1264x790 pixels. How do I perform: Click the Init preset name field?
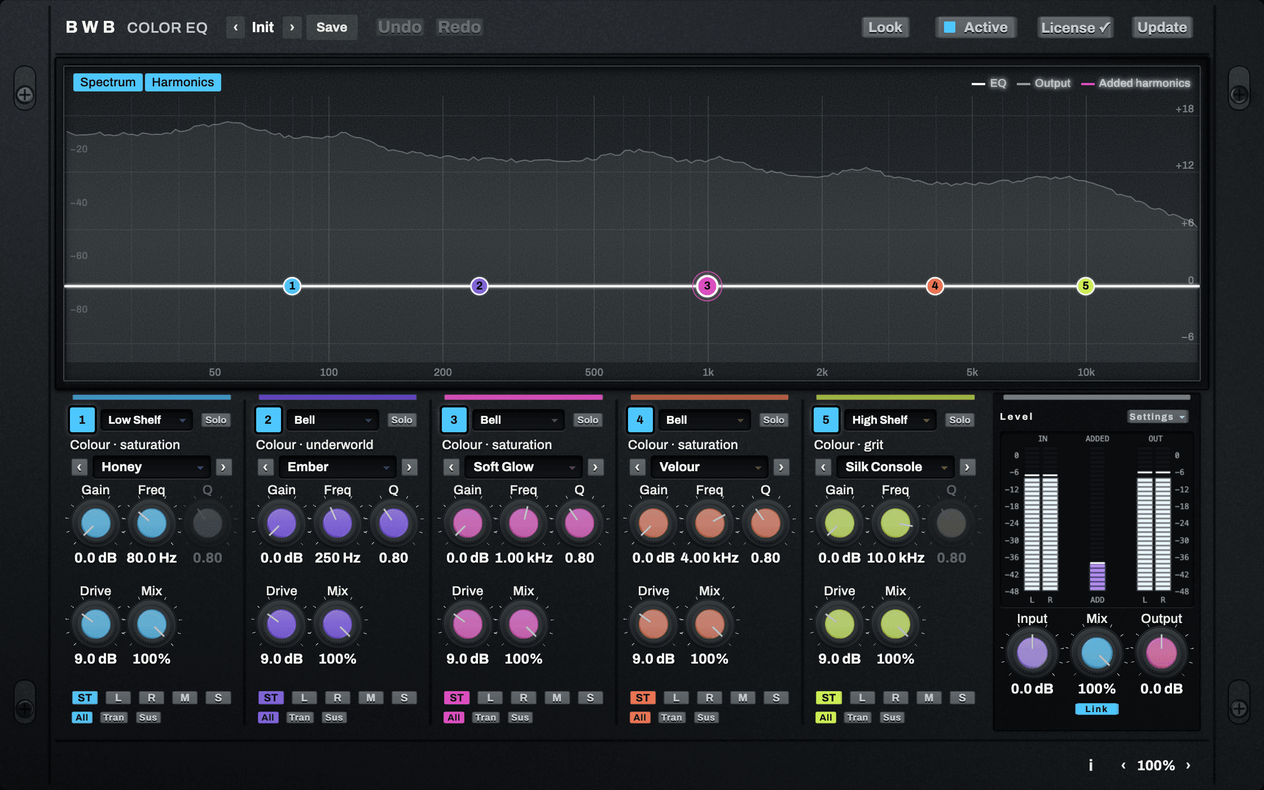pyautogui.click(x=263, y=27)
